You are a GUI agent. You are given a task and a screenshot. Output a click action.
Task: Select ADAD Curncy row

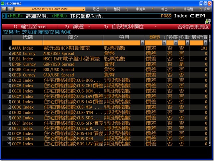pyautogui.click(x=105, y=54)
